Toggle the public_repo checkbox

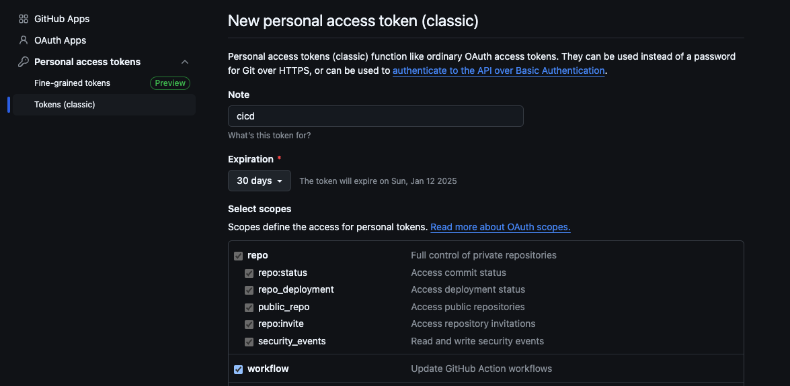click(x=249, y=307)
